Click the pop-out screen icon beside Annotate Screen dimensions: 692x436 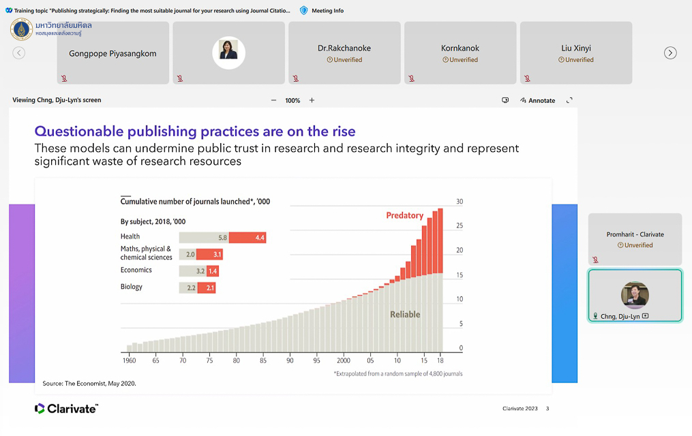coord(505,101)
